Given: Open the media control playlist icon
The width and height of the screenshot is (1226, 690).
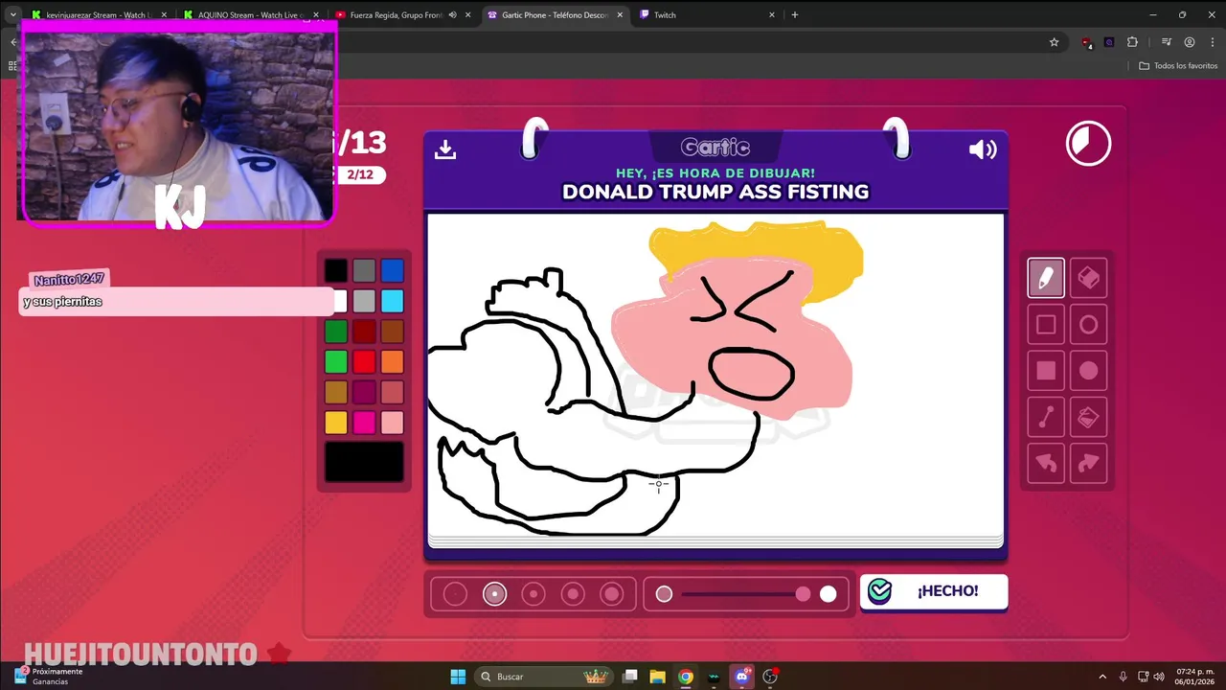Looking at the screenshot, I should pyautogui.click(x=1167, y=42).
